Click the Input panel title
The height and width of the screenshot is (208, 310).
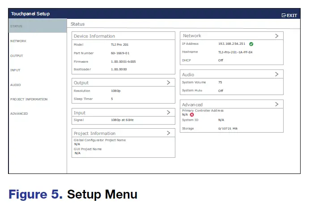click(80, 113)
